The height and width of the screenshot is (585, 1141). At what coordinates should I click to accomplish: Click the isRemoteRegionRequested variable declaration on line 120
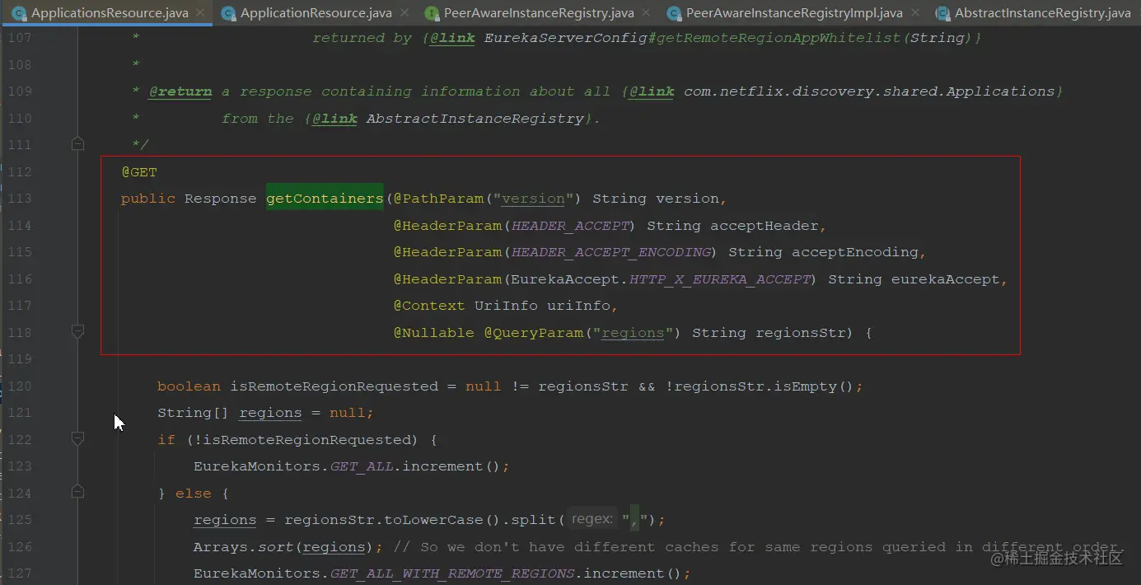click(334, 386)
